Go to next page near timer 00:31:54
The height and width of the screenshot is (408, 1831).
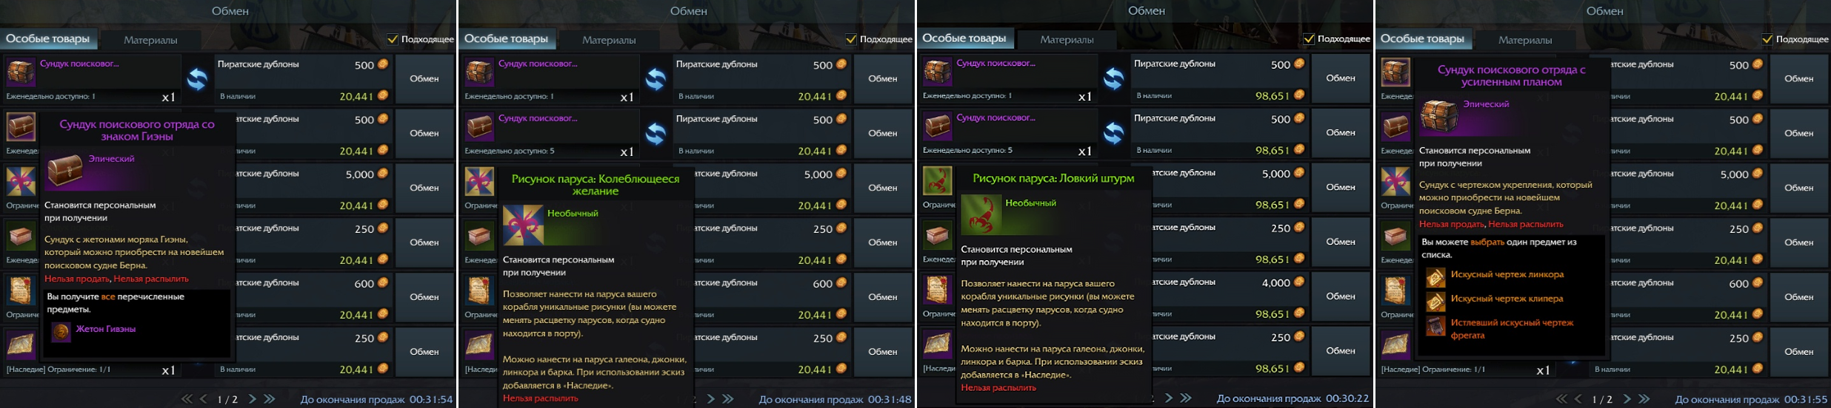[x=253, y=399]
